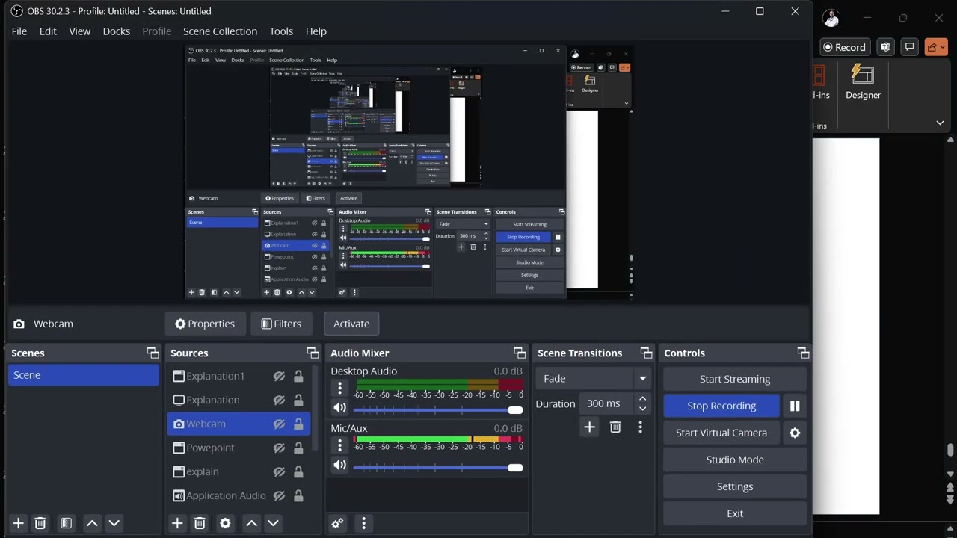Select the Powepoint source row
The image size is (957, 538).
[239, 448]
